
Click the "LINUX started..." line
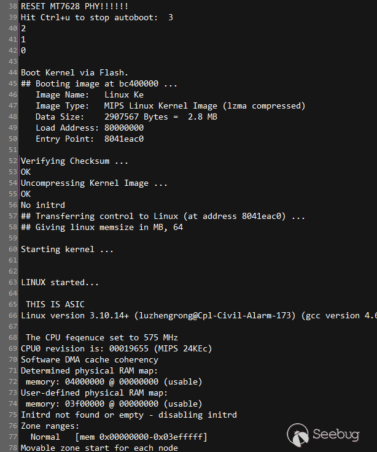tap(60, 282)
